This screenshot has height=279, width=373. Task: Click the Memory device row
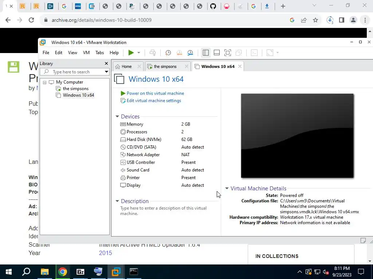(x=162, y=124)
